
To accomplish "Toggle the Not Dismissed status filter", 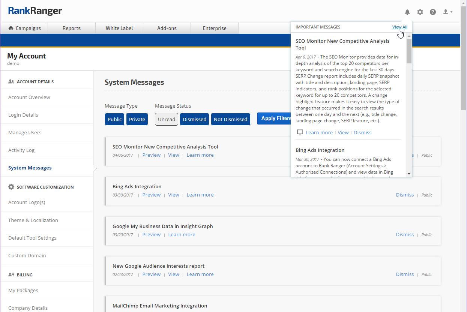I will coord(230,119).
